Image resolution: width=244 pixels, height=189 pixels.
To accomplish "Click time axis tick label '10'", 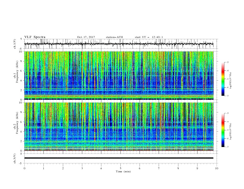I will (217, 168).
